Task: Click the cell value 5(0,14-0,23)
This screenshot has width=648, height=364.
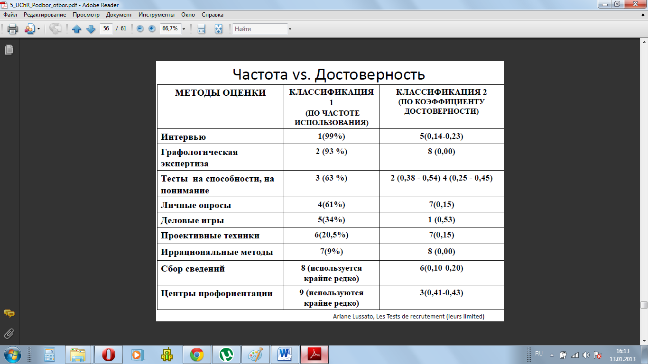Action: (x=441, y=136)
